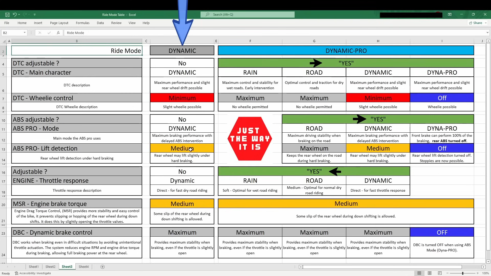Switch to Page Layout view icon
491x276 pixels.
pyautogui.click(x=430, y=273)
